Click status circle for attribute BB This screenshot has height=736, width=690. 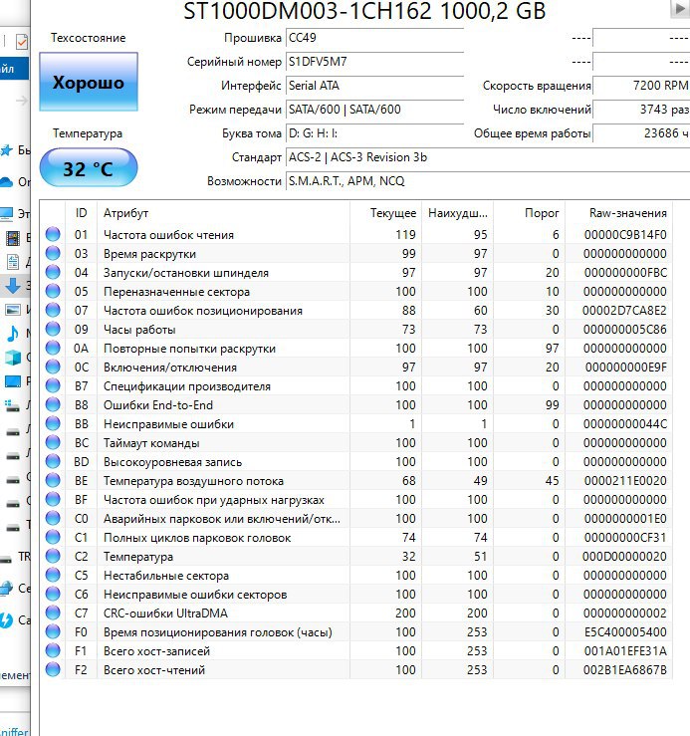(x=53, y=424)
